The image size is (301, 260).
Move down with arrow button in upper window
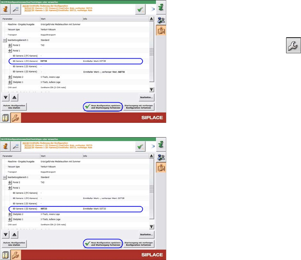(6, 98)
